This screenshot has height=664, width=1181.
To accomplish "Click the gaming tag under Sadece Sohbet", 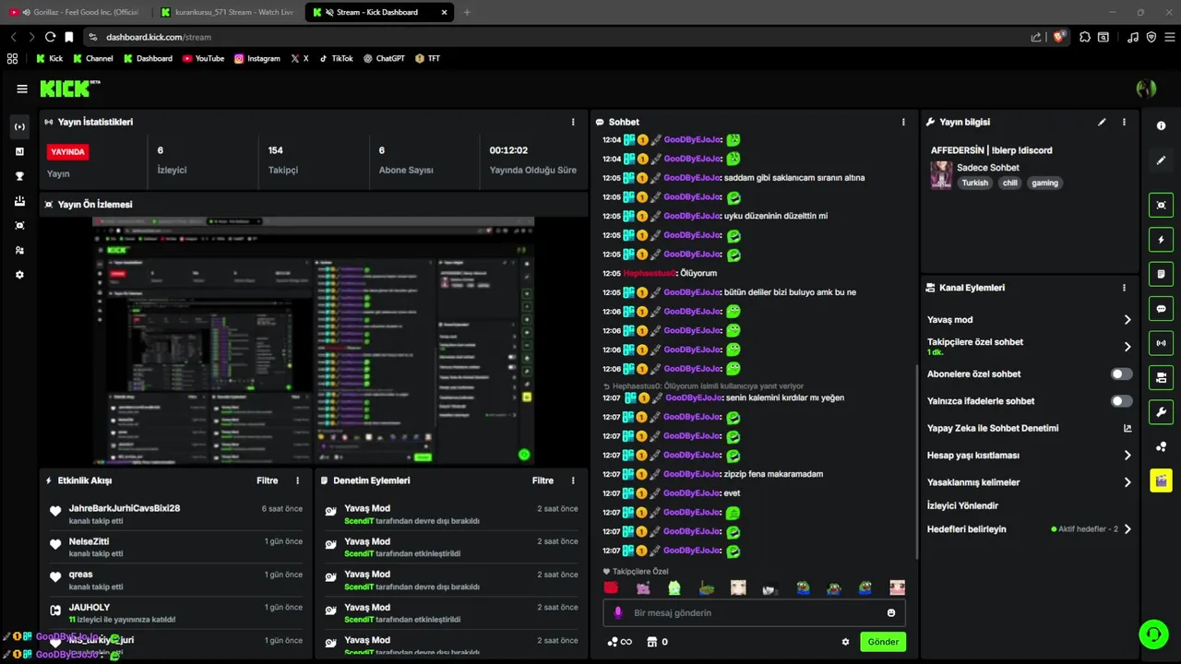I will click(1045, 183).
